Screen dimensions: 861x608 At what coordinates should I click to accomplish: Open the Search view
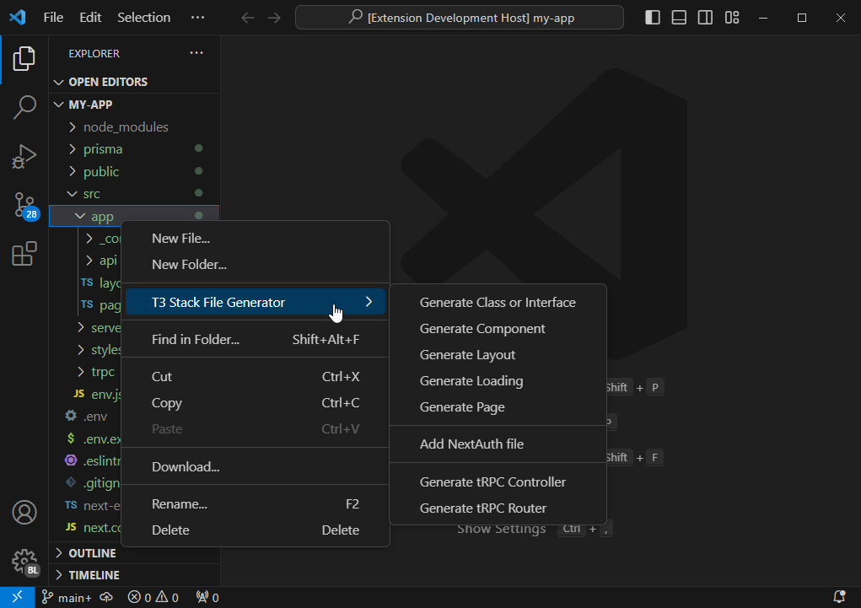(x=24, y=107)
